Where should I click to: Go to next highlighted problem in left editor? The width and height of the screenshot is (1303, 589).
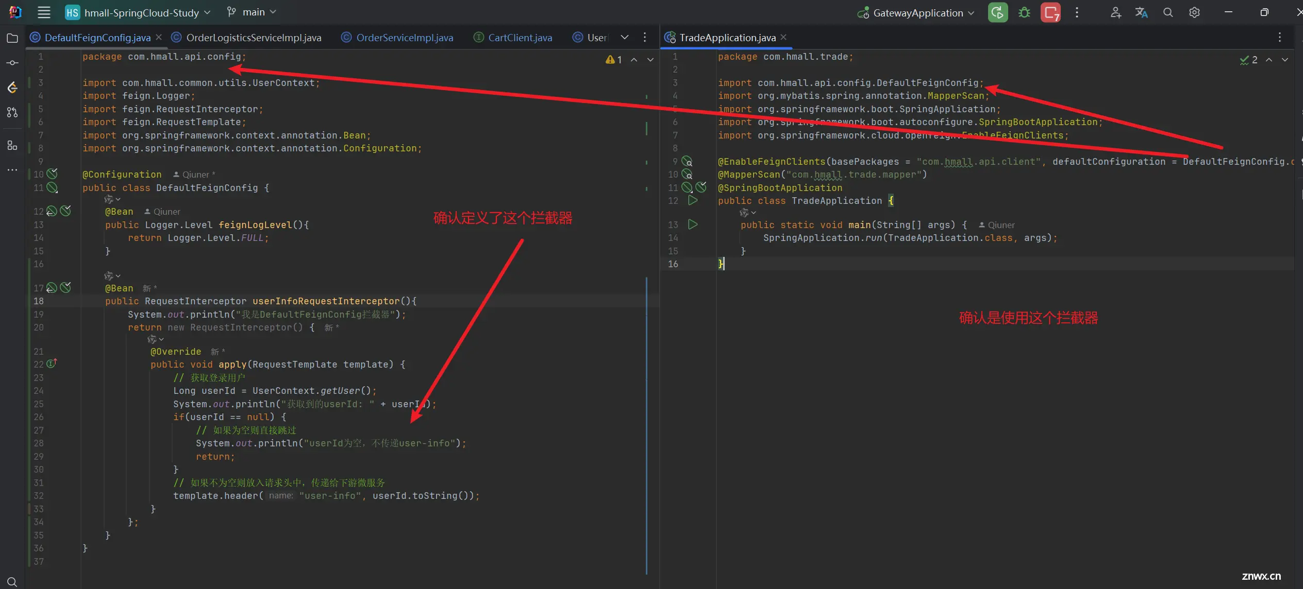coord(650,60)
